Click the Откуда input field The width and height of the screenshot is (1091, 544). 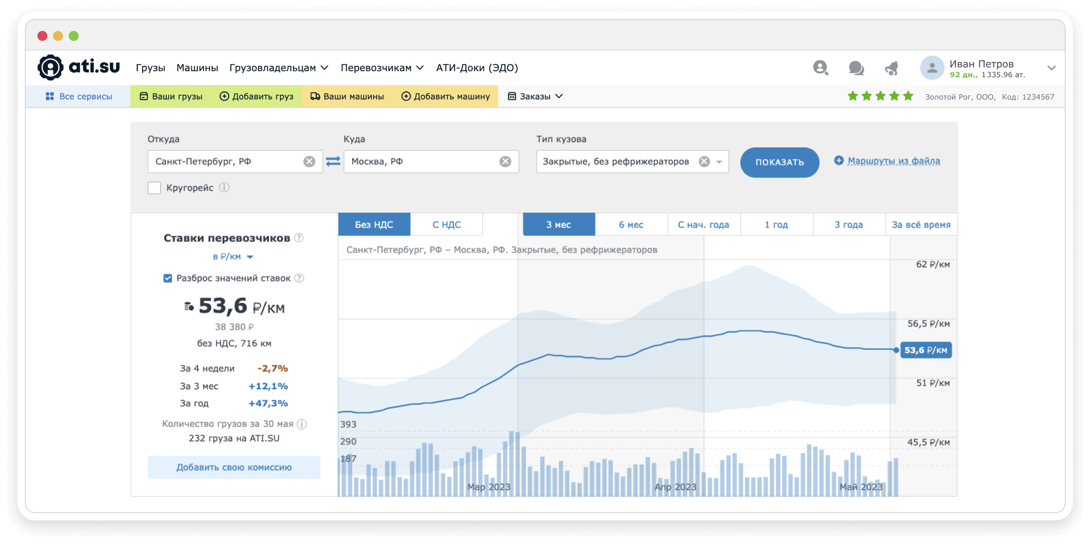235,161
